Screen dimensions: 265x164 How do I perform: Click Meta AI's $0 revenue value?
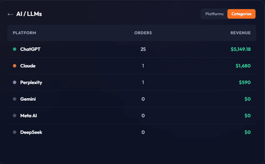(x=248, y=116)
